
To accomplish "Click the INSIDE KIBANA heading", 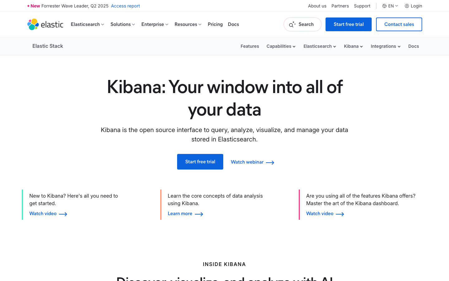I will (224, 264).
